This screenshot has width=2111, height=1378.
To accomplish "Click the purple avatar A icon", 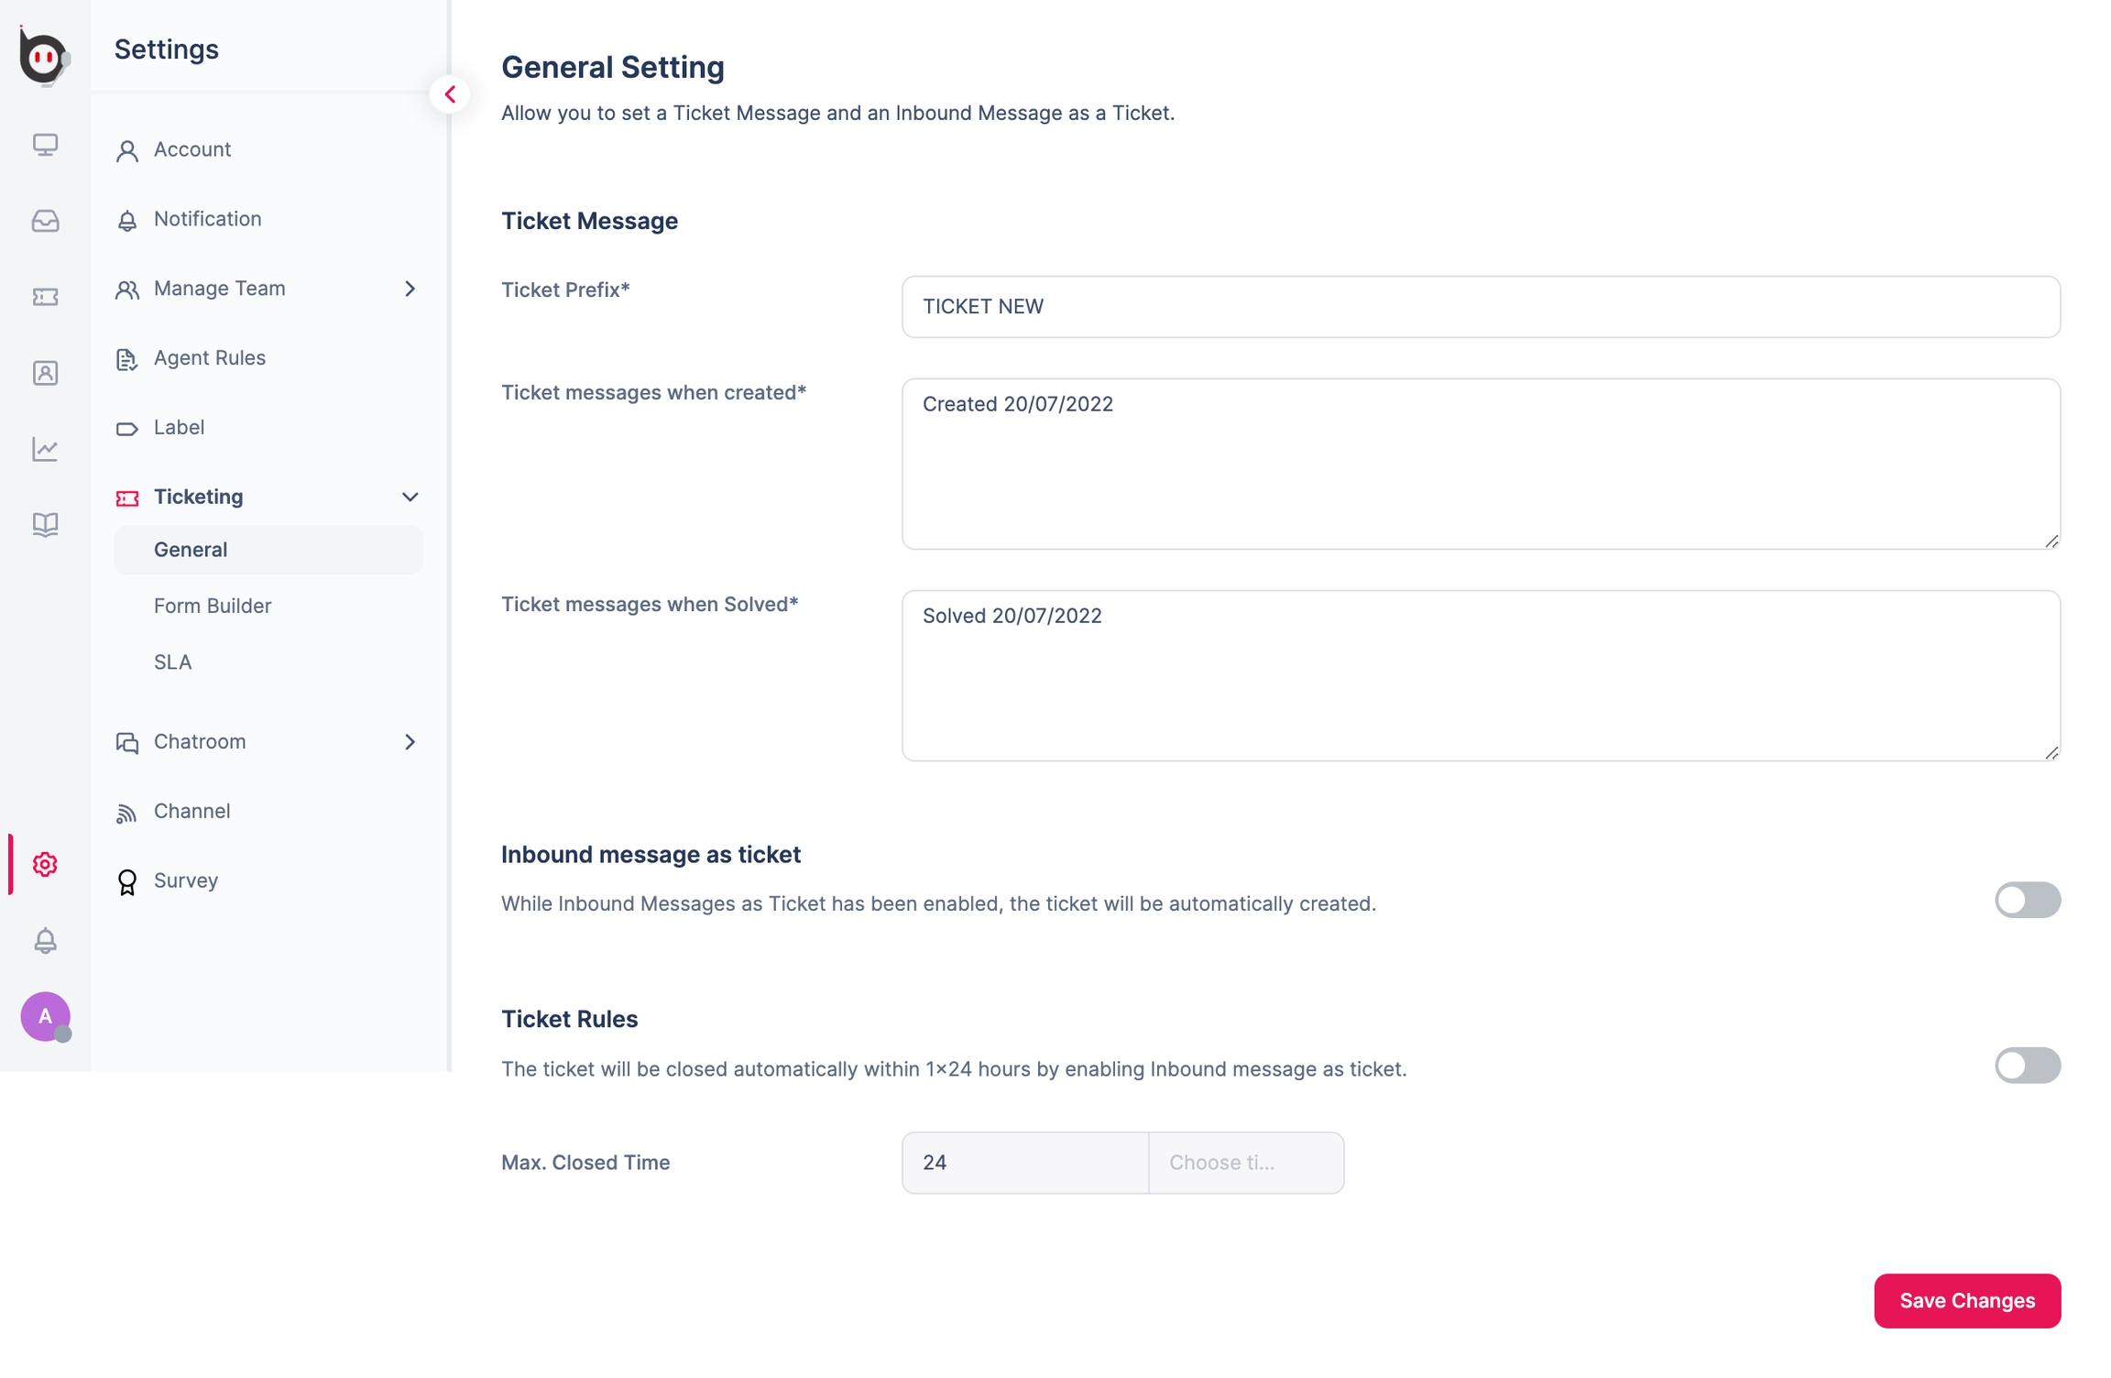I will (45, 1016).
